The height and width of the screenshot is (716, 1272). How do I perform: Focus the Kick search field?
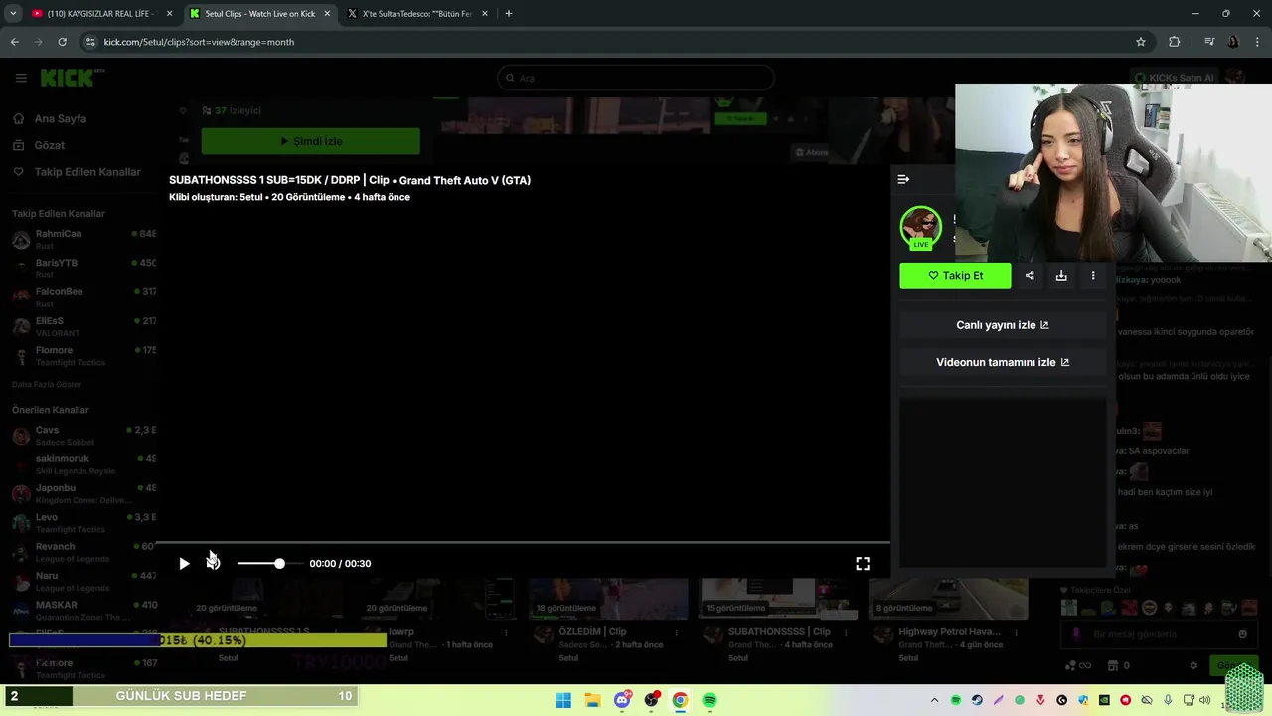[636, 78]
